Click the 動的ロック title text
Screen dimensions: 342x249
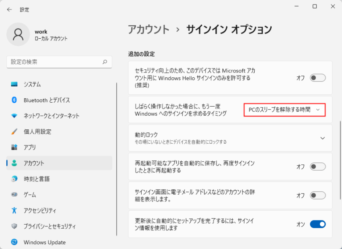[x=146, y=135]
